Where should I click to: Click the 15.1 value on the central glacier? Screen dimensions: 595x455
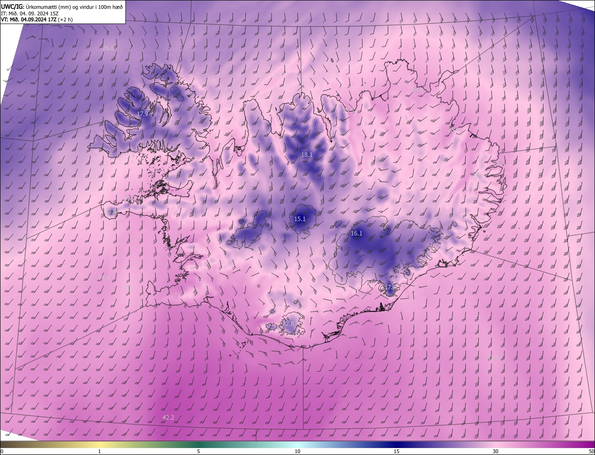click(300, 219)
